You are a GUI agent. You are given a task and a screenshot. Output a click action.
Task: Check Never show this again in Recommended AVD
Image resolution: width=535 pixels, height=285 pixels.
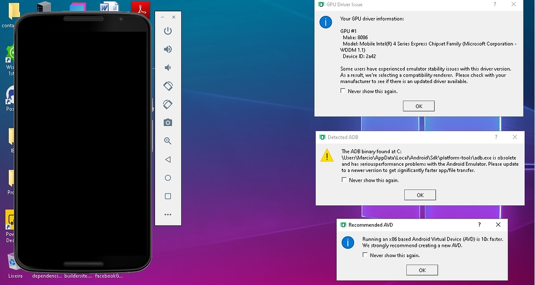(x=365, y=255)
